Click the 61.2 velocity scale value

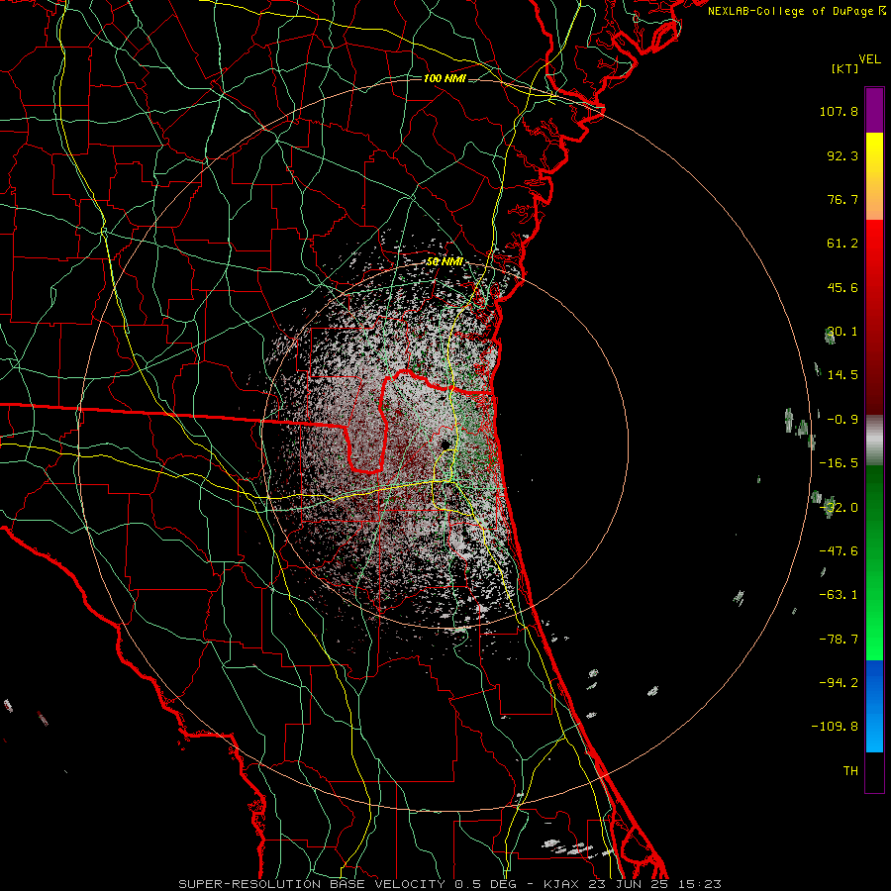[x=842, y=244]
